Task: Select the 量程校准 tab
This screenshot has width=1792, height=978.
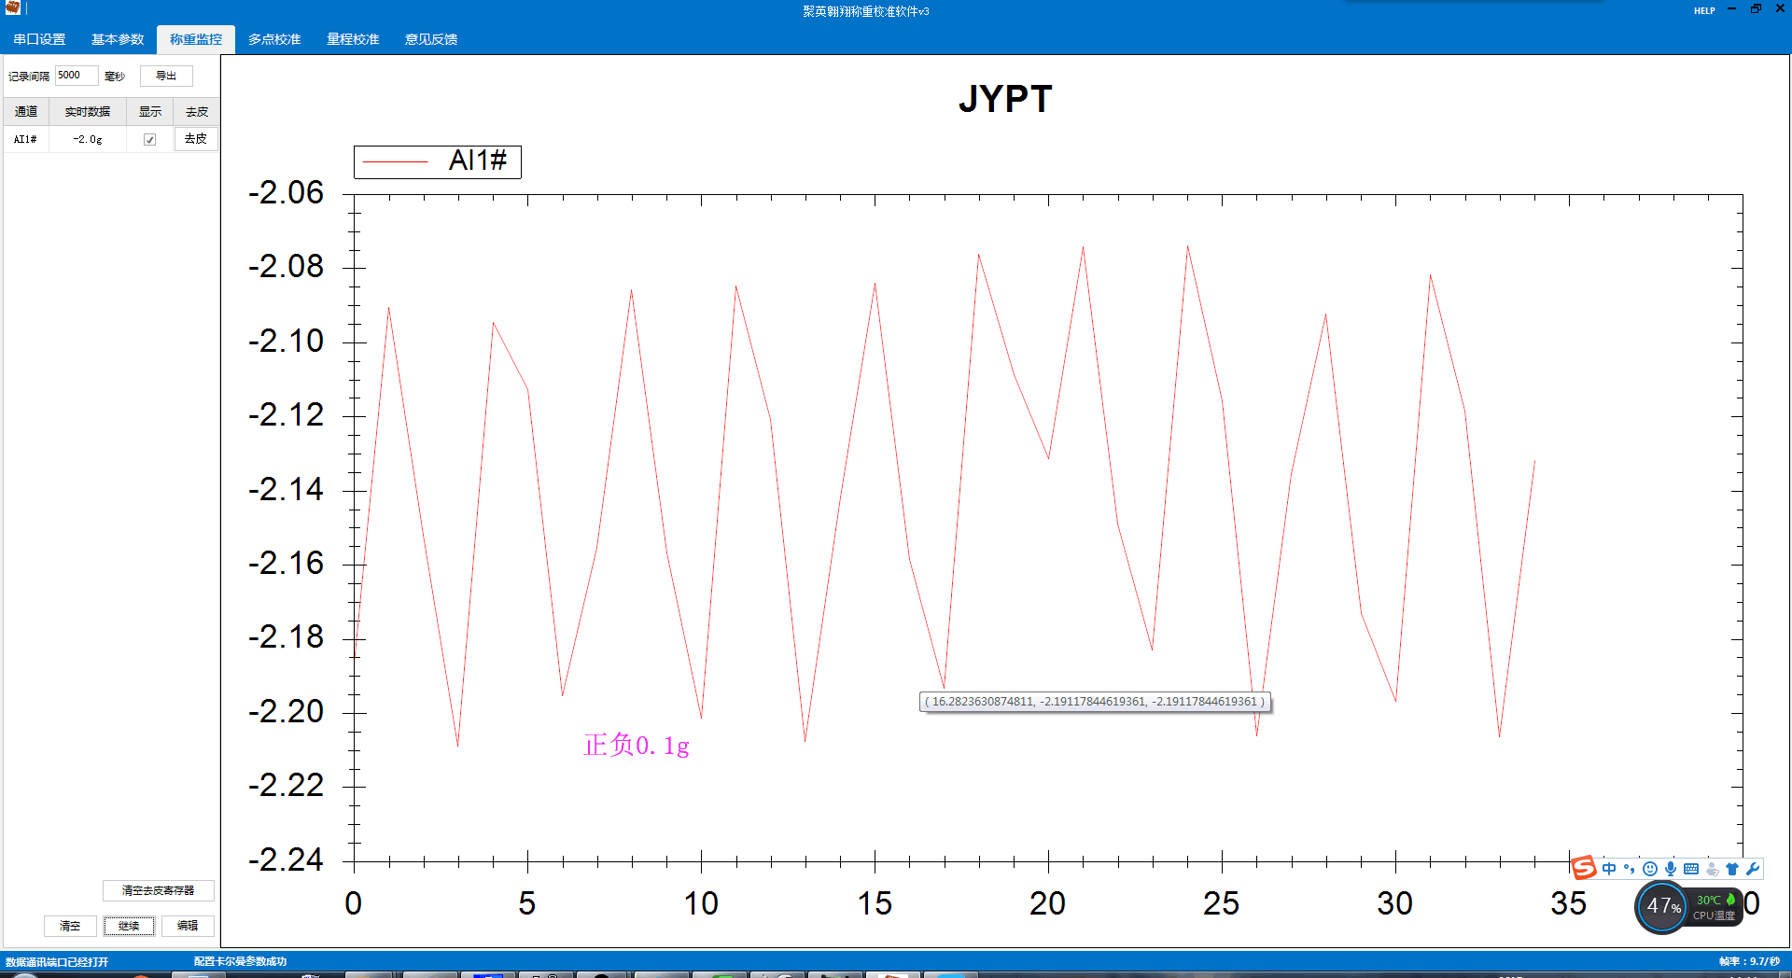Action: click(353, 39)
